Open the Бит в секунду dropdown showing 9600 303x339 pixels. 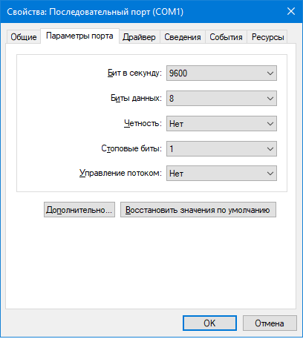point(221,73)
